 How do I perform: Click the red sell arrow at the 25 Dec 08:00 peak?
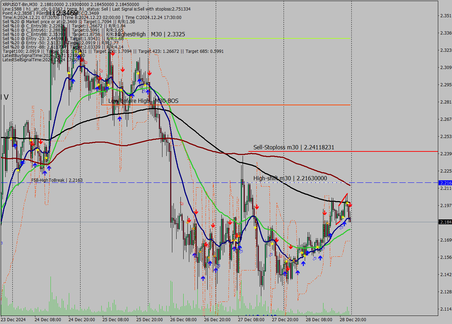(112, 54)
